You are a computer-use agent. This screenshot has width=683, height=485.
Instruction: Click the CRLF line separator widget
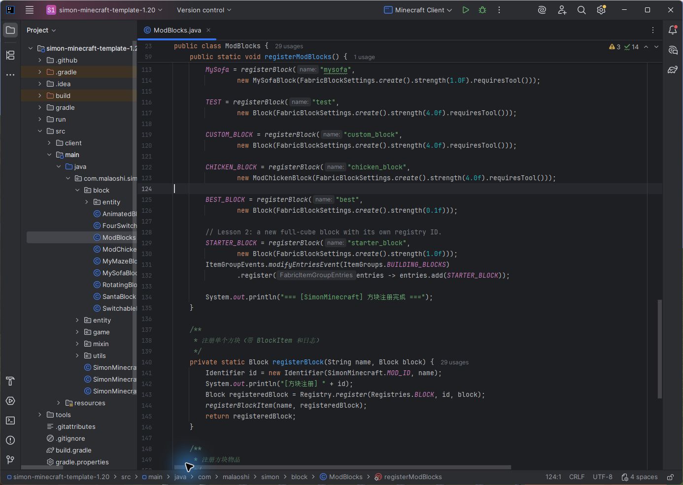[x=577, y=477]
